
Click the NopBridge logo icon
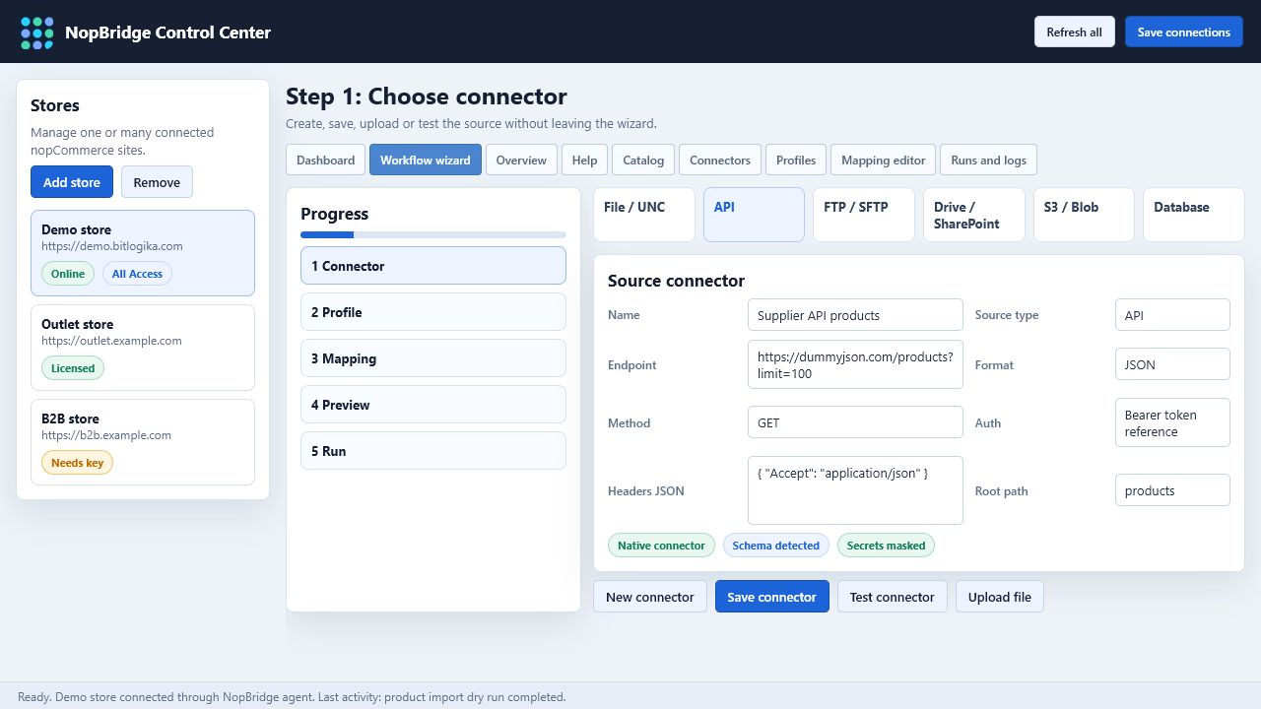pos(37,32)
